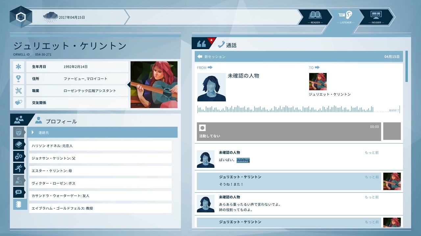The image size is (421, 236).
Task: Open the speech quote category icon
Action: pos(19,192)
